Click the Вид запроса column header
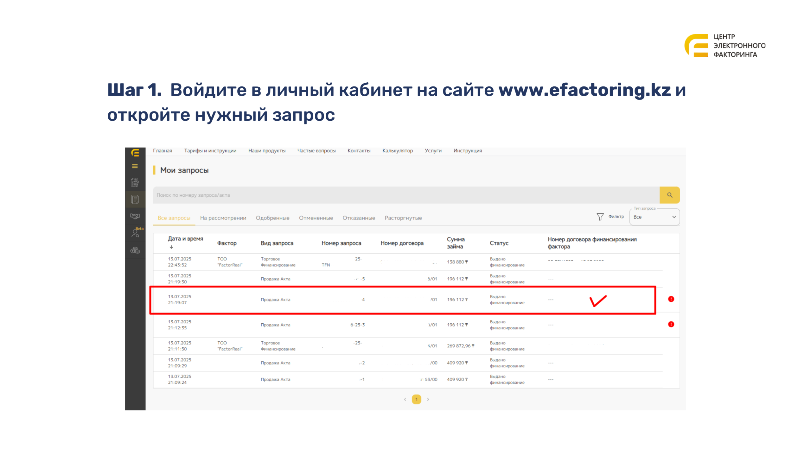811x456 pixels. coord(277,243)
